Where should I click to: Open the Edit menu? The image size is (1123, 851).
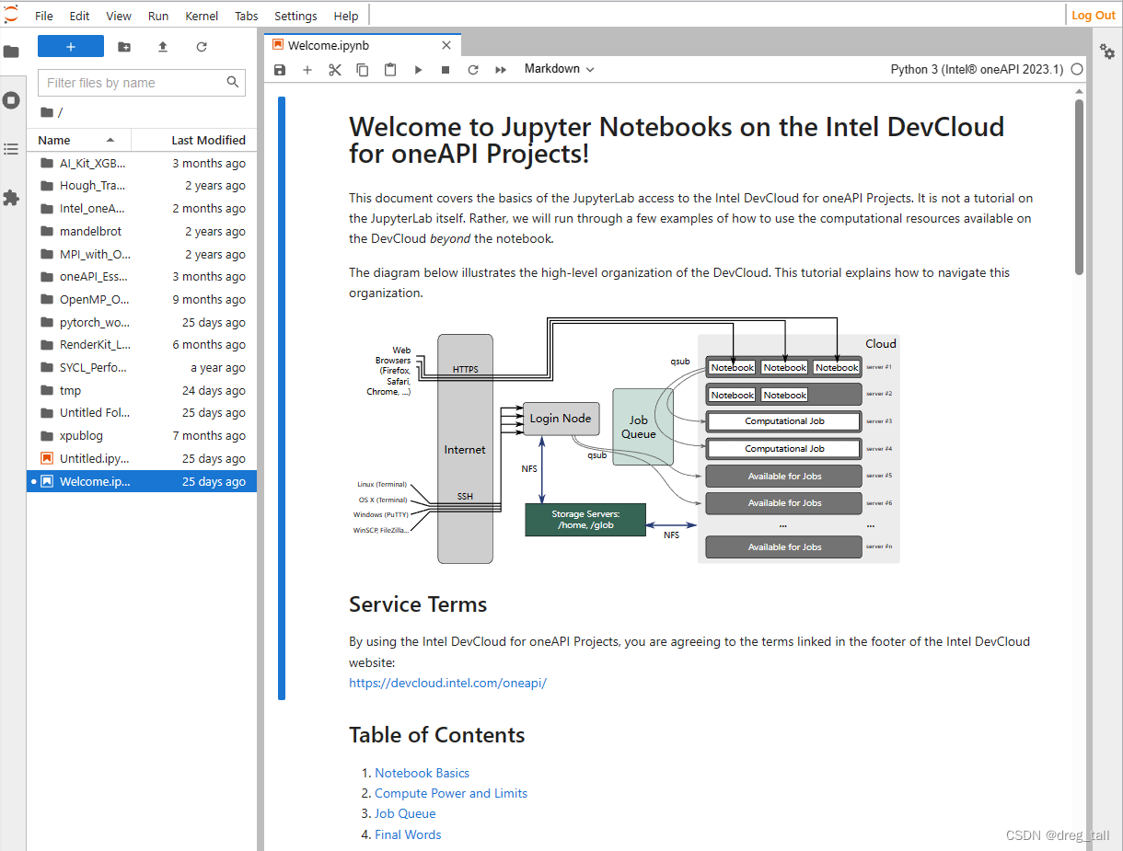click(x=79, y=16)
